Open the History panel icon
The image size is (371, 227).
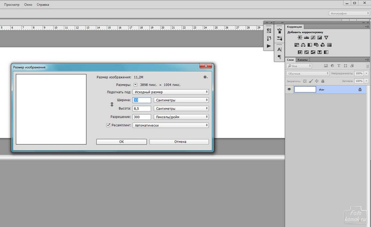(269, 38)
